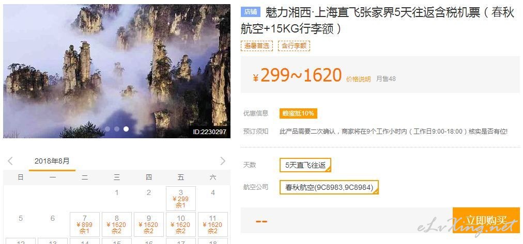Image resolution: width=523 pixels, height=244 pixels.
Task: Click the 蜂蜜抵10% discount badge
Action: (298, 113)
